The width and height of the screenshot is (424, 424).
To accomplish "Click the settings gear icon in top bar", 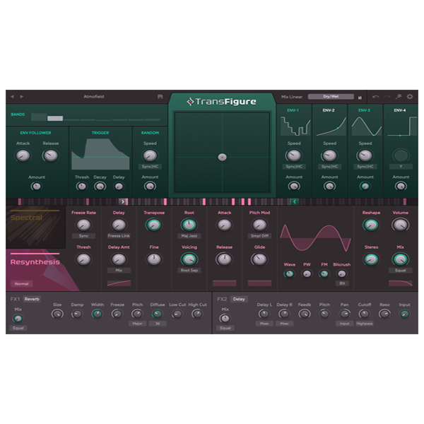I will point(410,97).
